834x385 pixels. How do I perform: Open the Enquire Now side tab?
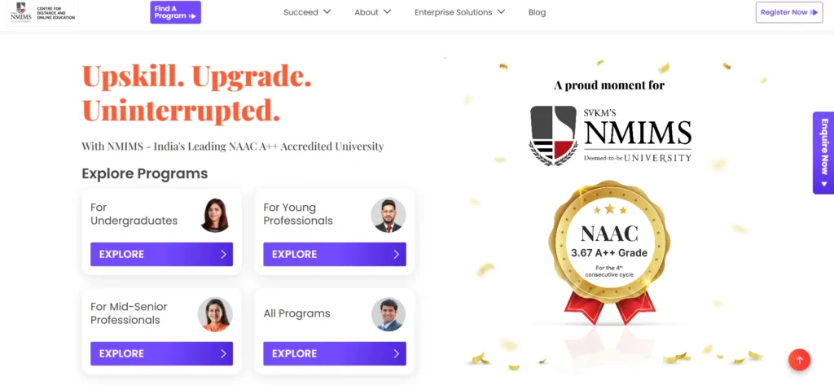tap(823, 153)
